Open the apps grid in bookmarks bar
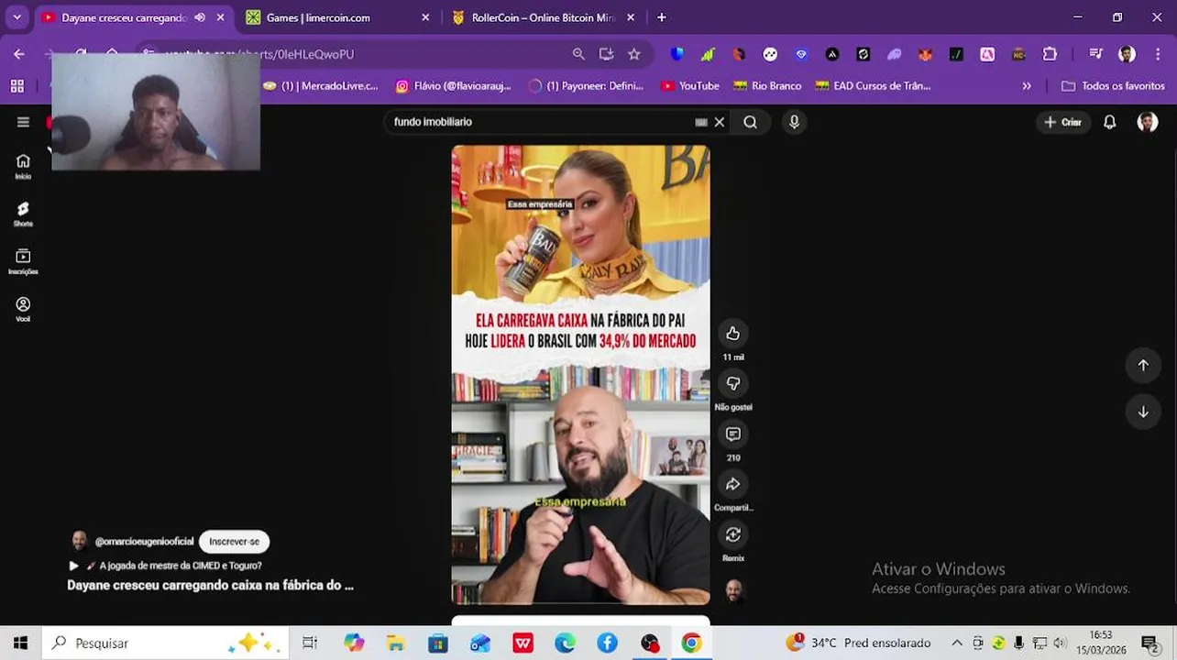This screenshot has height=660, width=1177. click(x=16, y=86)
